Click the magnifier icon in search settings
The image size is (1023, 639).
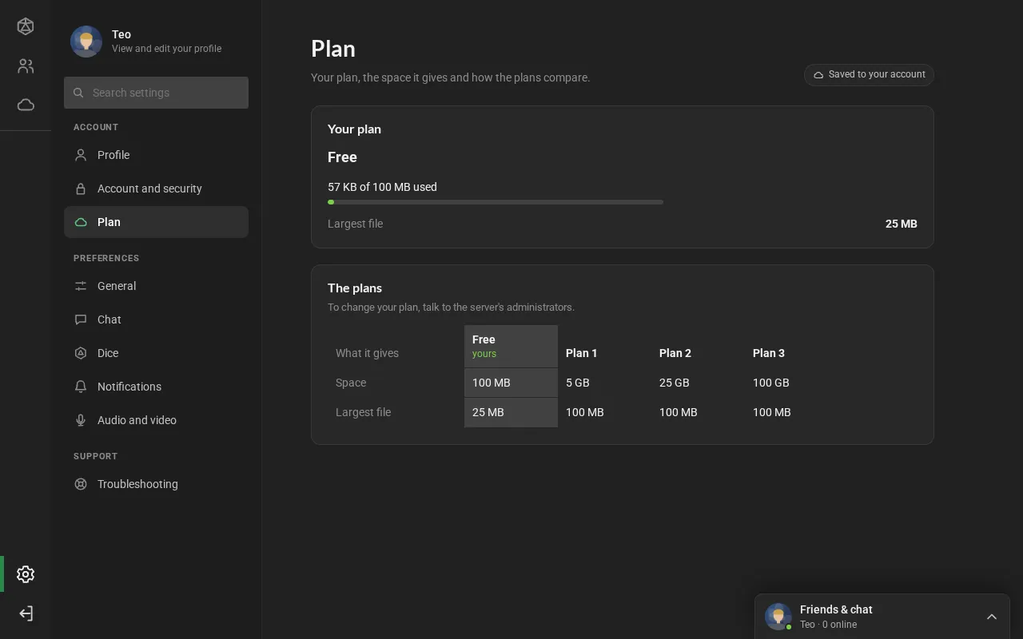coord(78,93)
